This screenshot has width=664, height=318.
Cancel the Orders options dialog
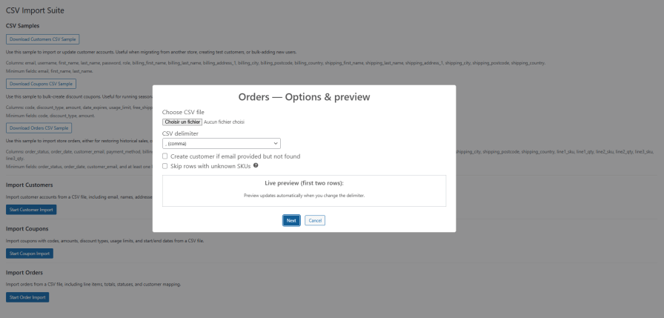(315, 220)
